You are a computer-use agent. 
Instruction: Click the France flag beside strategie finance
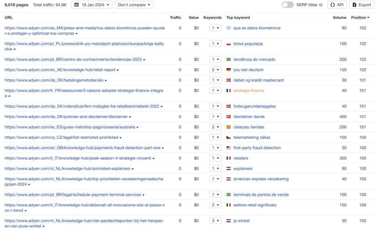pyautogui.click(x=228, y=90)
